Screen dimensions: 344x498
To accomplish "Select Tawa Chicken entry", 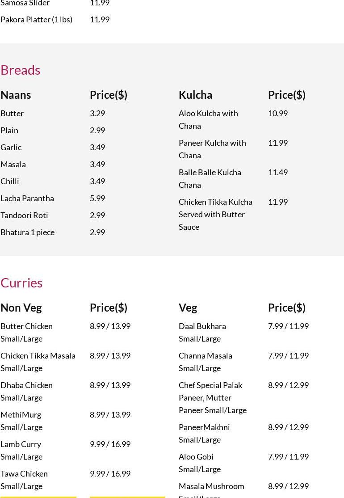I will 24,480.
